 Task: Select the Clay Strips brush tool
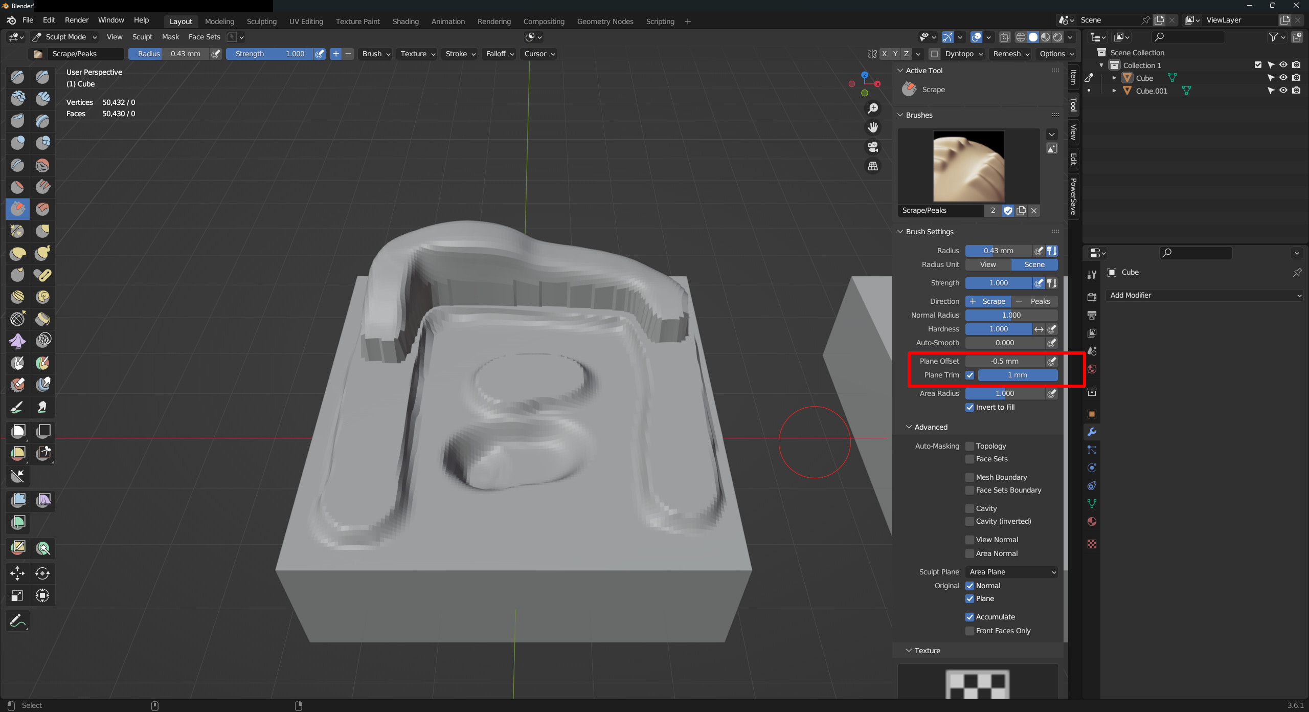[x=42, y=99]
